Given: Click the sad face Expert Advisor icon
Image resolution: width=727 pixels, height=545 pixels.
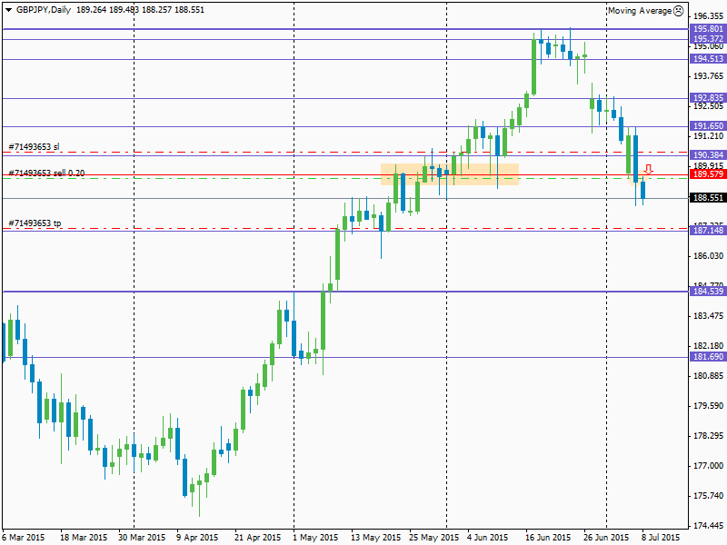Looking at the screenshot, I should [x=678, y=11].
